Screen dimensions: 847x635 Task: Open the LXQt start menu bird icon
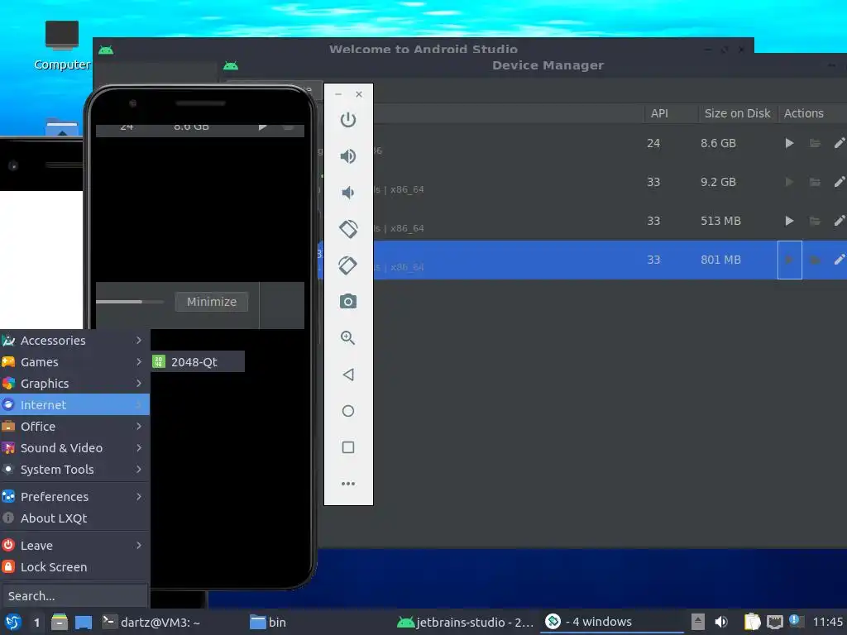pos(13,622)
